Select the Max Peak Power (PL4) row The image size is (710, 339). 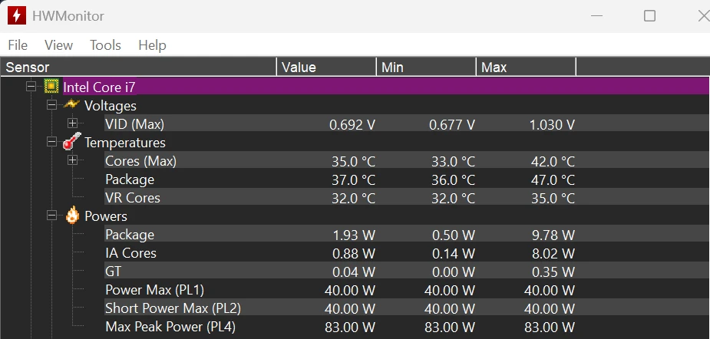pyautogui.click(x=170, y=327)
